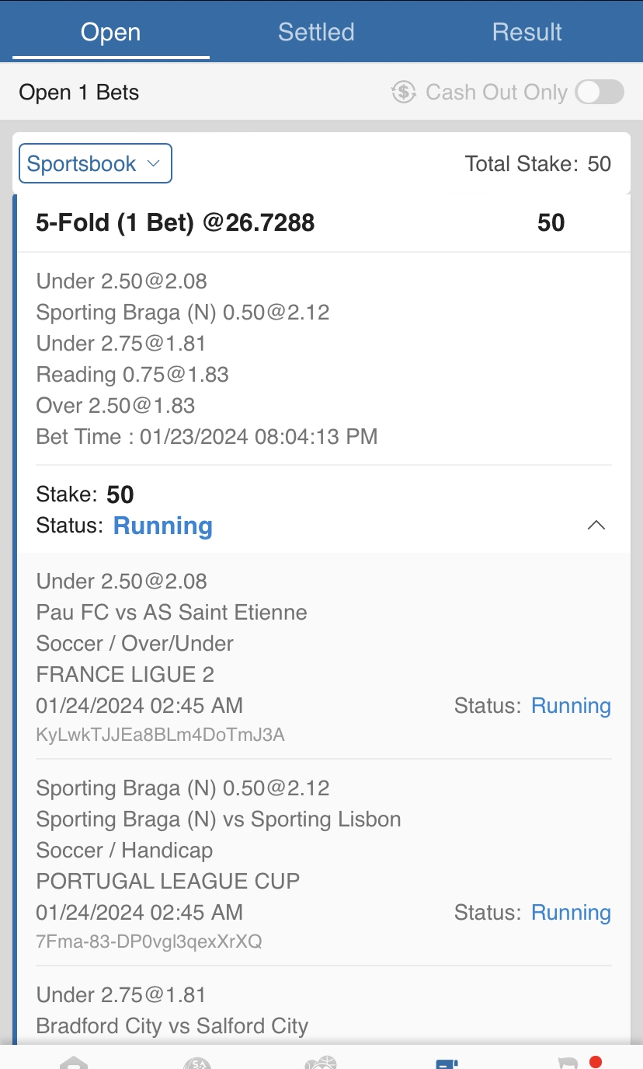Select the Open tab
Image resolution: width=643 pixels, height=1069 pixels.
click(111, 32)
